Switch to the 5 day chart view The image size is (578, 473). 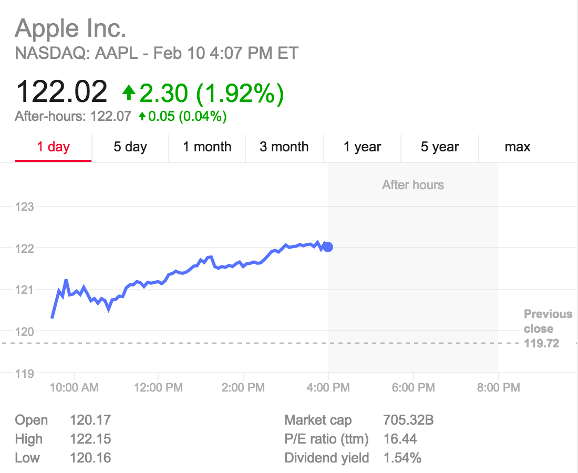130,148
